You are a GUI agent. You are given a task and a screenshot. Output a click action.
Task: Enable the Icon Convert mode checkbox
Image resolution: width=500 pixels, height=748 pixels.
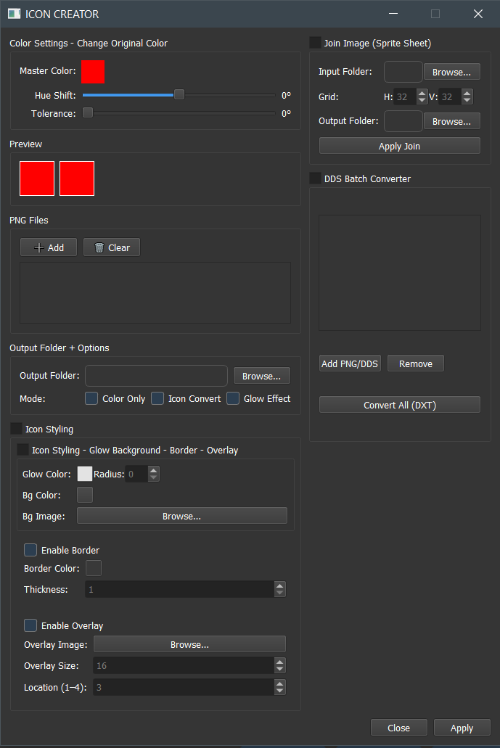click(157, 398)
